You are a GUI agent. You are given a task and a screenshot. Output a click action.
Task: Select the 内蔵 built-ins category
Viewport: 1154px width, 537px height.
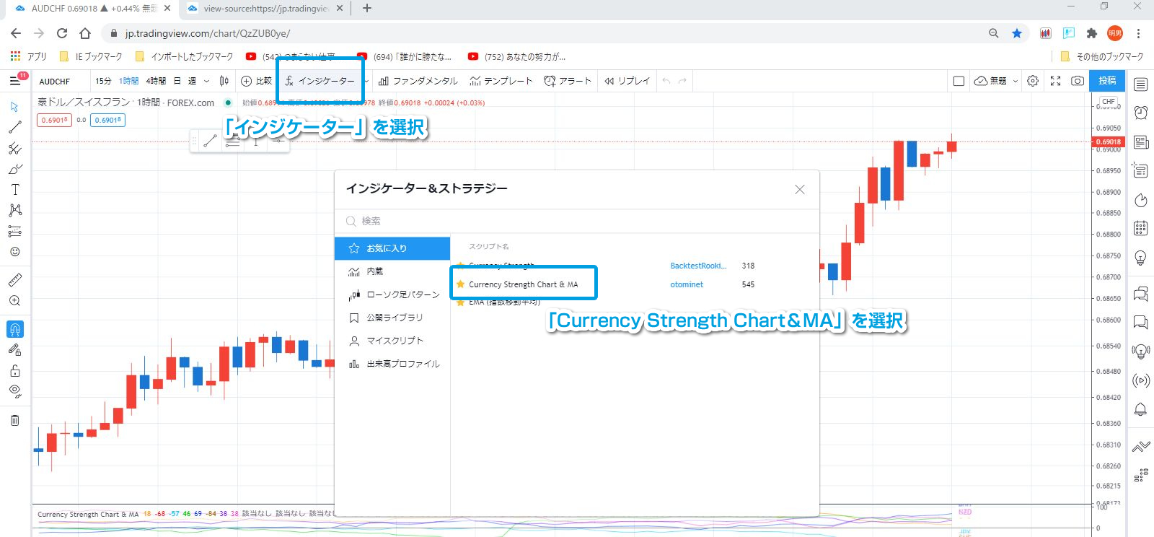[392, 271]
